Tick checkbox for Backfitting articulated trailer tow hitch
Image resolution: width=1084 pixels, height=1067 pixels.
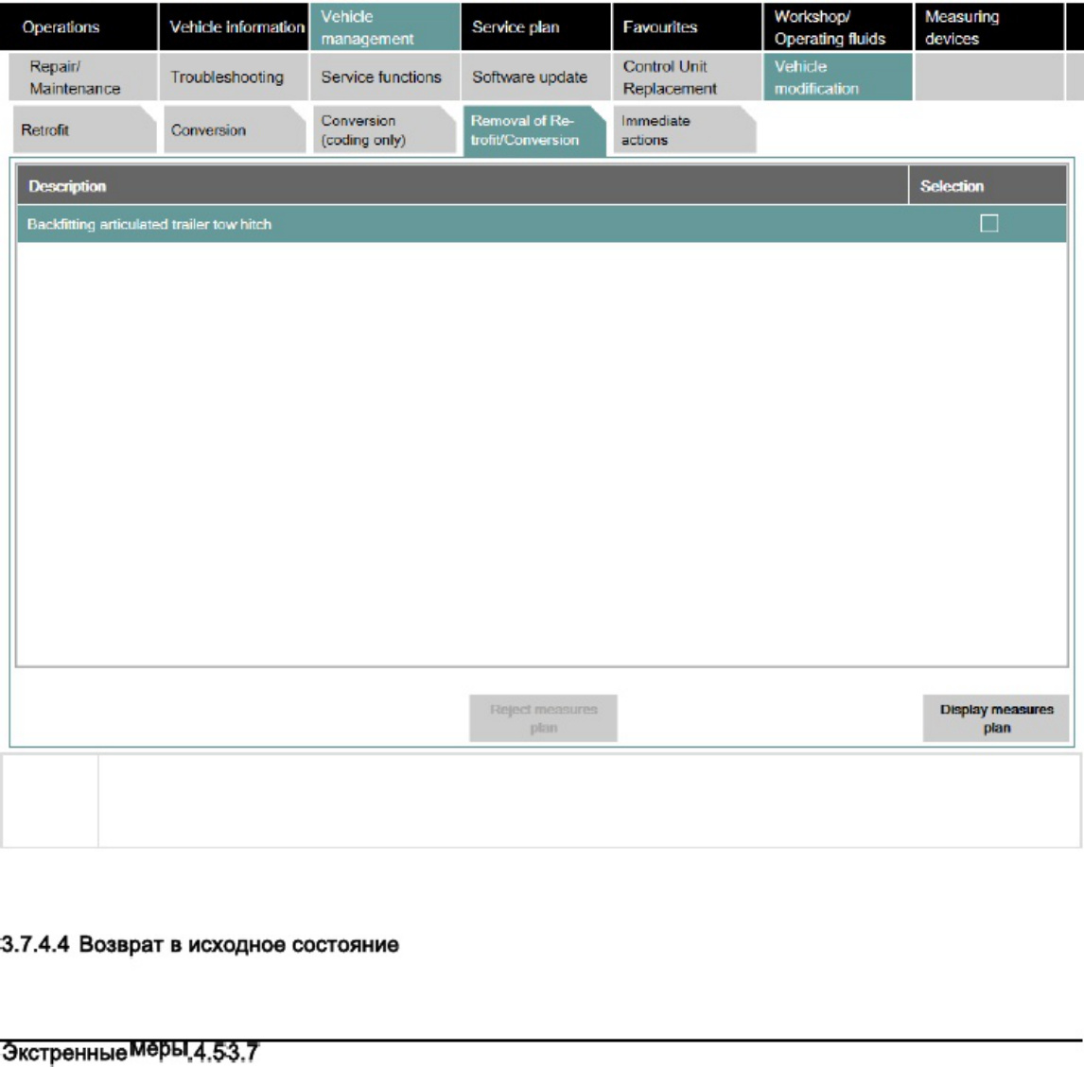tap(988, 223)
